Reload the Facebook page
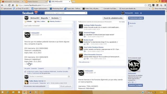Image resolution: width=167 pixels, height=94 pixels. tap(9, 5)
